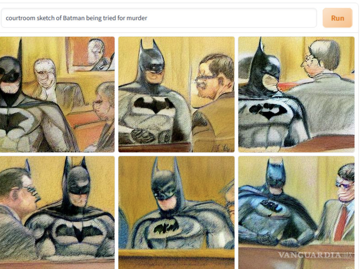Click the bat emblem in top-middle image
Viewport: 360px width, 269px height.
click(x=154, y=105)
